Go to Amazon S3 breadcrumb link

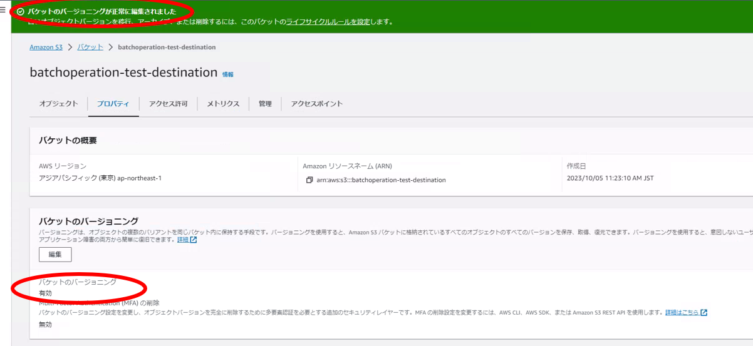(46, 48)
